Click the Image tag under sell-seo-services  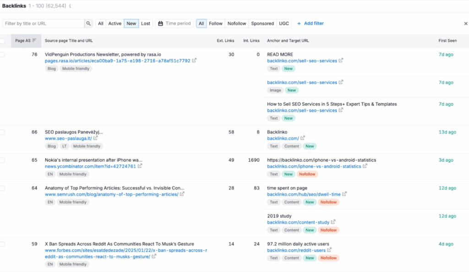[275, 90]
